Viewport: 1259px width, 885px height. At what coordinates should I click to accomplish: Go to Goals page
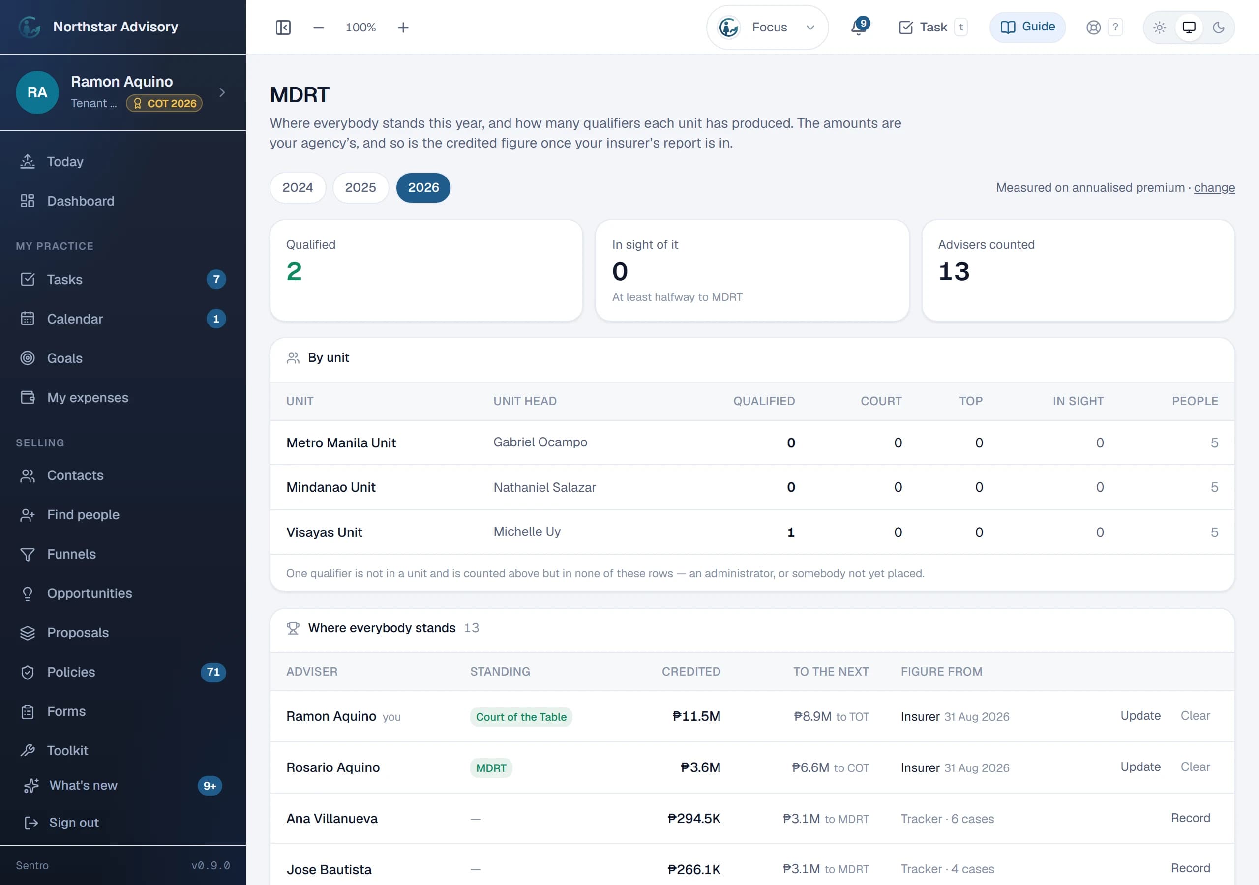(x=123, y=358)
